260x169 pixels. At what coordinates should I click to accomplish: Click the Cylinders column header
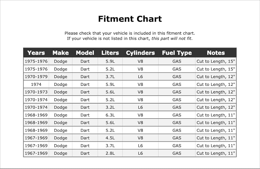pos(140,53)
